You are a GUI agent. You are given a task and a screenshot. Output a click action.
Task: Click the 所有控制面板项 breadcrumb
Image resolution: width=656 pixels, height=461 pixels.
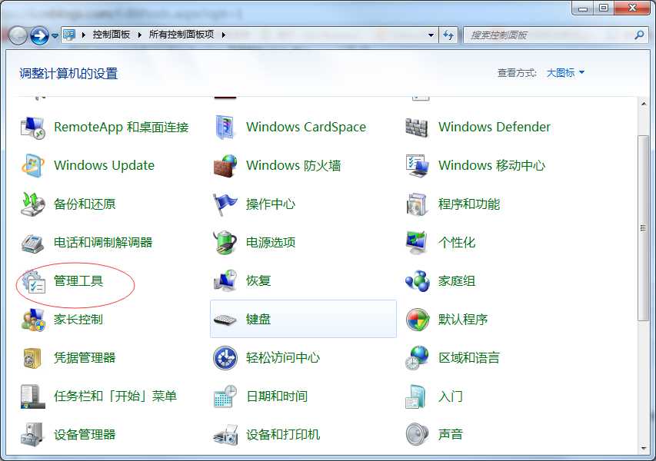click(181, 35)
